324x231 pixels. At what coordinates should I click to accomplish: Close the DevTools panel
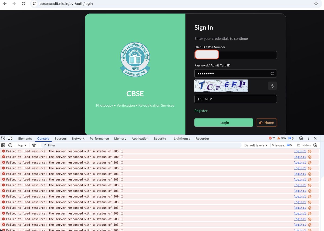click(x=315, y=138)
